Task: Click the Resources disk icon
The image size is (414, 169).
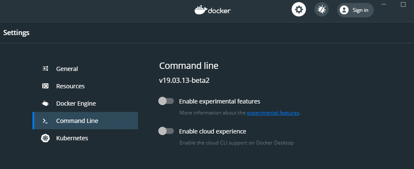Action: click(x=46, y=86)
